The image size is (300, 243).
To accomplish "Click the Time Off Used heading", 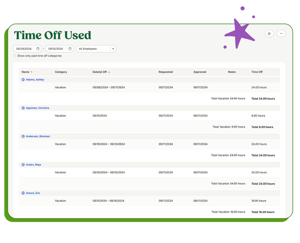I will click(53, 35).
